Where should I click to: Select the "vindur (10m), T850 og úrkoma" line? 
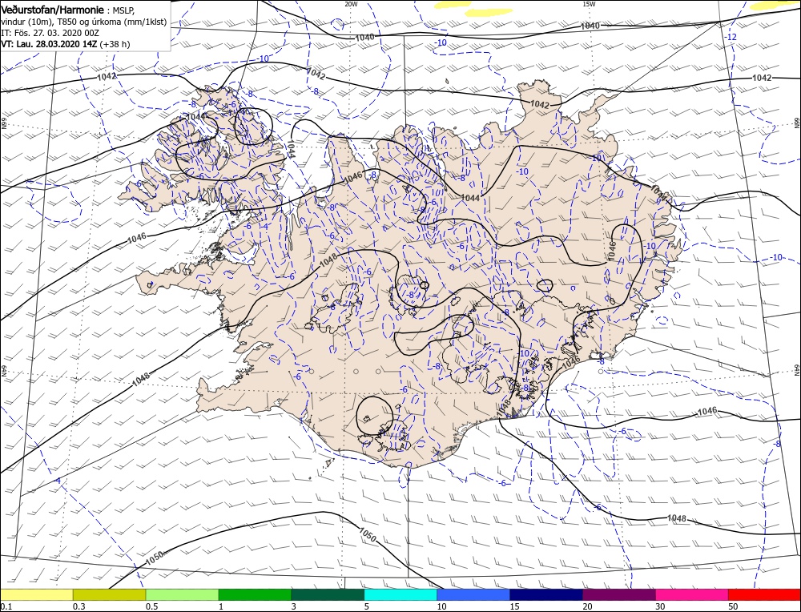coord(84,21)
